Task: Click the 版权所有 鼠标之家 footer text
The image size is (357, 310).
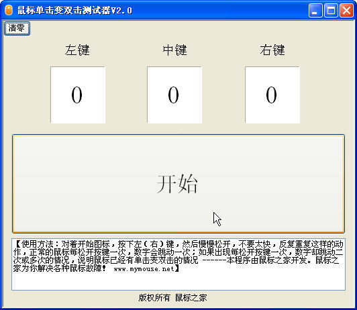Action: 172,298
